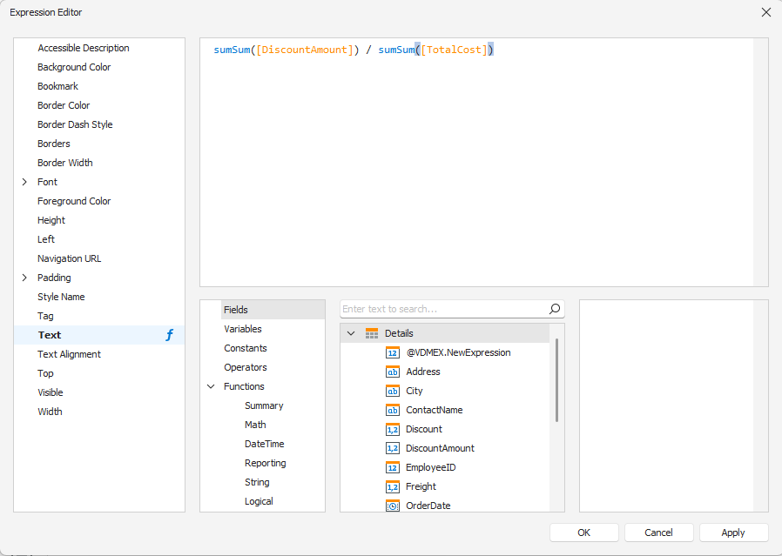Click the decimal icon next to Freight
Image resolution: width=782 pixels, height=556 pixels.
pos(393,486)
